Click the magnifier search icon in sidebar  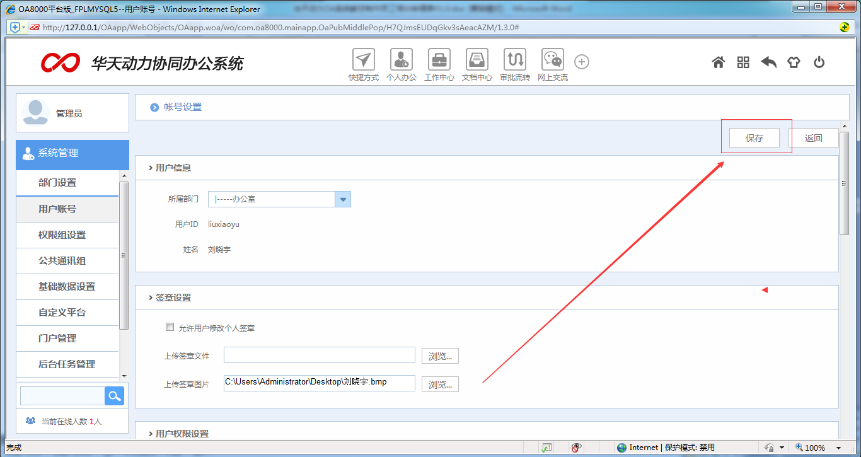(114, 395)
